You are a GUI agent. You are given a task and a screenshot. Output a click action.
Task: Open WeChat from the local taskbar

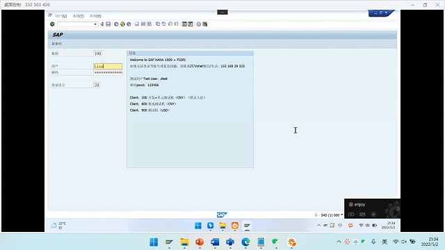point(276,242)
